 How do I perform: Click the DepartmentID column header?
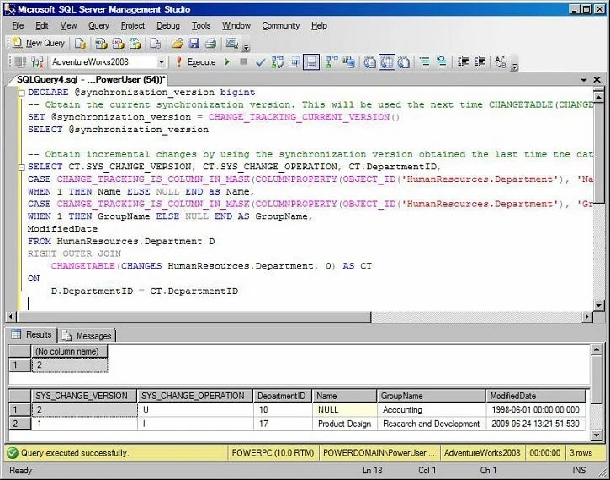click(283, 396)
